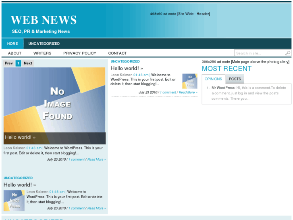Switch to the POSTS tab
The width and height of the screenshot is (293, 220).
[235, 79]
